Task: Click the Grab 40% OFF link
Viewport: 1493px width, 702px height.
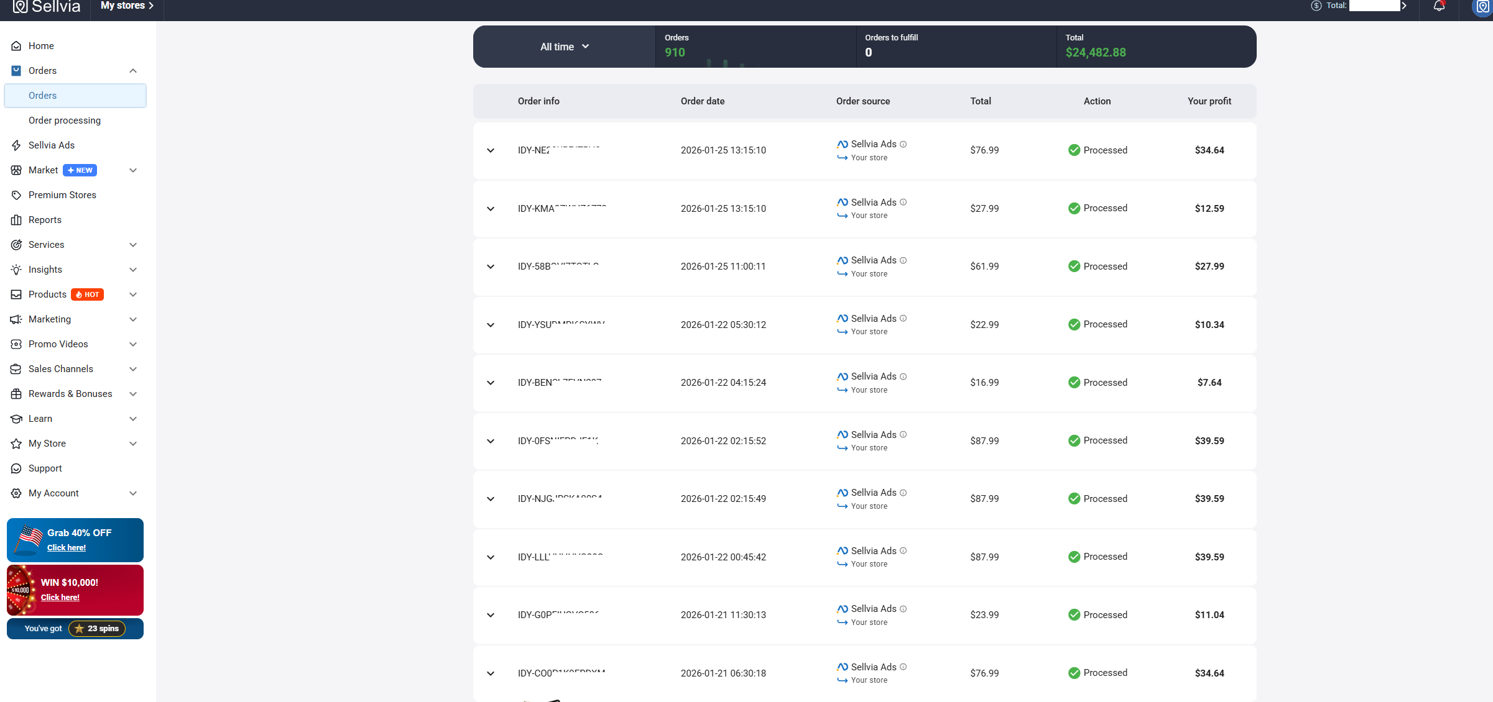Action: pos(67,548)
